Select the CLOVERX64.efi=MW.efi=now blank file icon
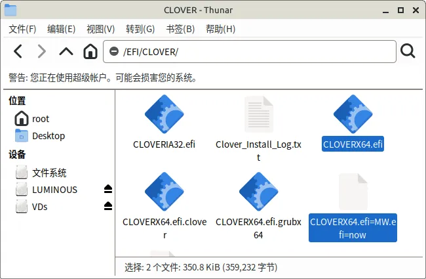Screen dimensions: 426x279 [353, 191]
